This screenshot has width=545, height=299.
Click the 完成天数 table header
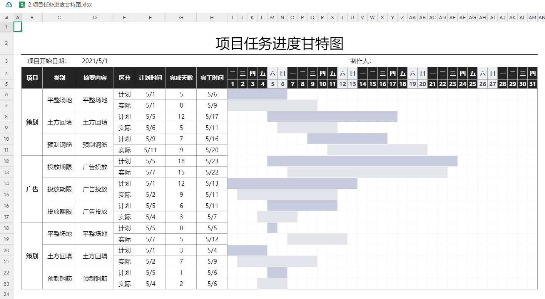181,78
